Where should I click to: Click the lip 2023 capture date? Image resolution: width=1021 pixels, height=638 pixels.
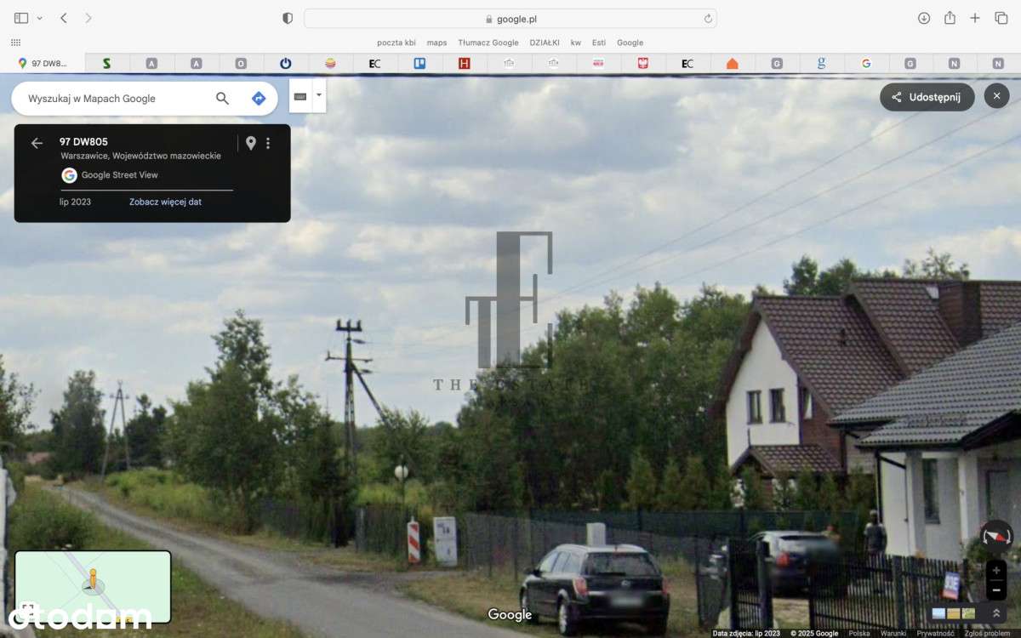(75, 202)
